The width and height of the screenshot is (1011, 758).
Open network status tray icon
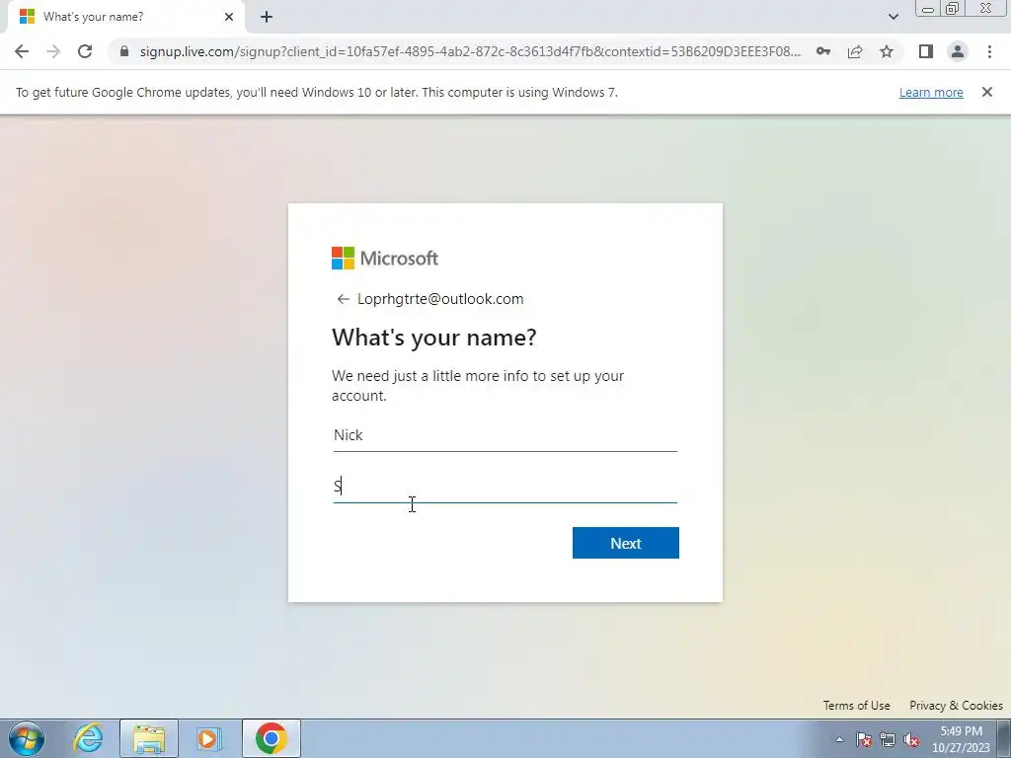click(x=888, y=739)
